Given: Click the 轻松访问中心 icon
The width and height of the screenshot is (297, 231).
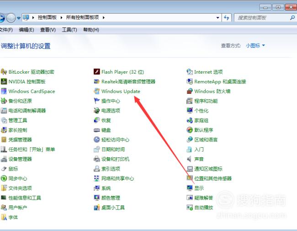Looking at the screenshot, I should tap(96, 140).
